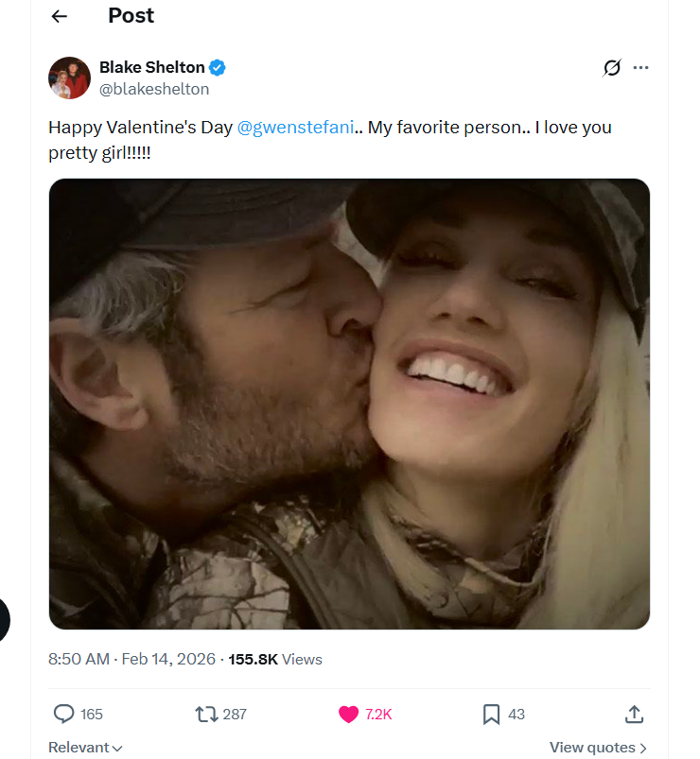Toggle the bookmark for this post
The height and width of the screenshot is (759, 700).
[491, 714]
